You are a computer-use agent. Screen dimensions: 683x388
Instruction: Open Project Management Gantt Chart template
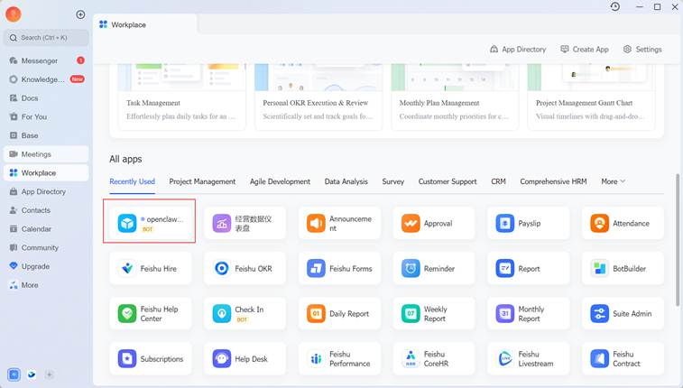591,97
